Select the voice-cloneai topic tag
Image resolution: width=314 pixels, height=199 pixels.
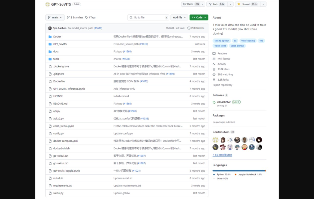point(237,46)
